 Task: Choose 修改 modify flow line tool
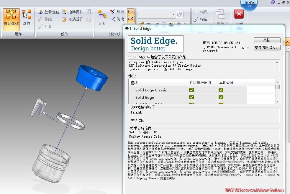pos(117,19)
